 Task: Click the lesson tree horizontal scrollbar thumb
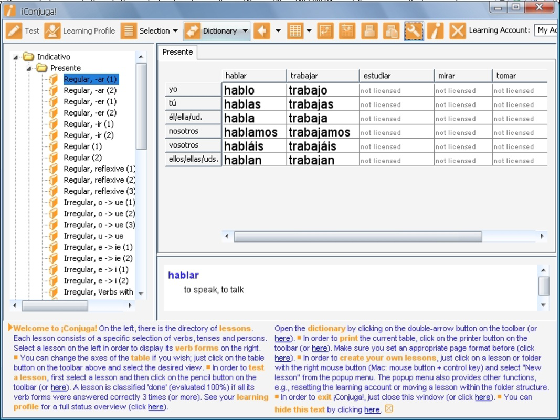tap(55, 306)
